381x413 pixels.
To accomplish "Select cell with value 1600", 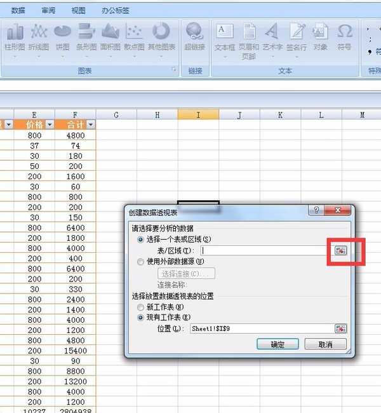I will pyautogui.click(x=76, y=177).
